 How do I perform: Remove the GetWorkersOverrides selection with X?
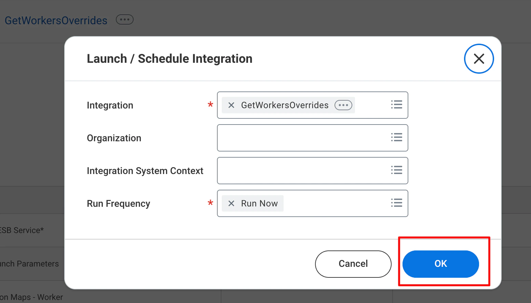tap(231, 105)
